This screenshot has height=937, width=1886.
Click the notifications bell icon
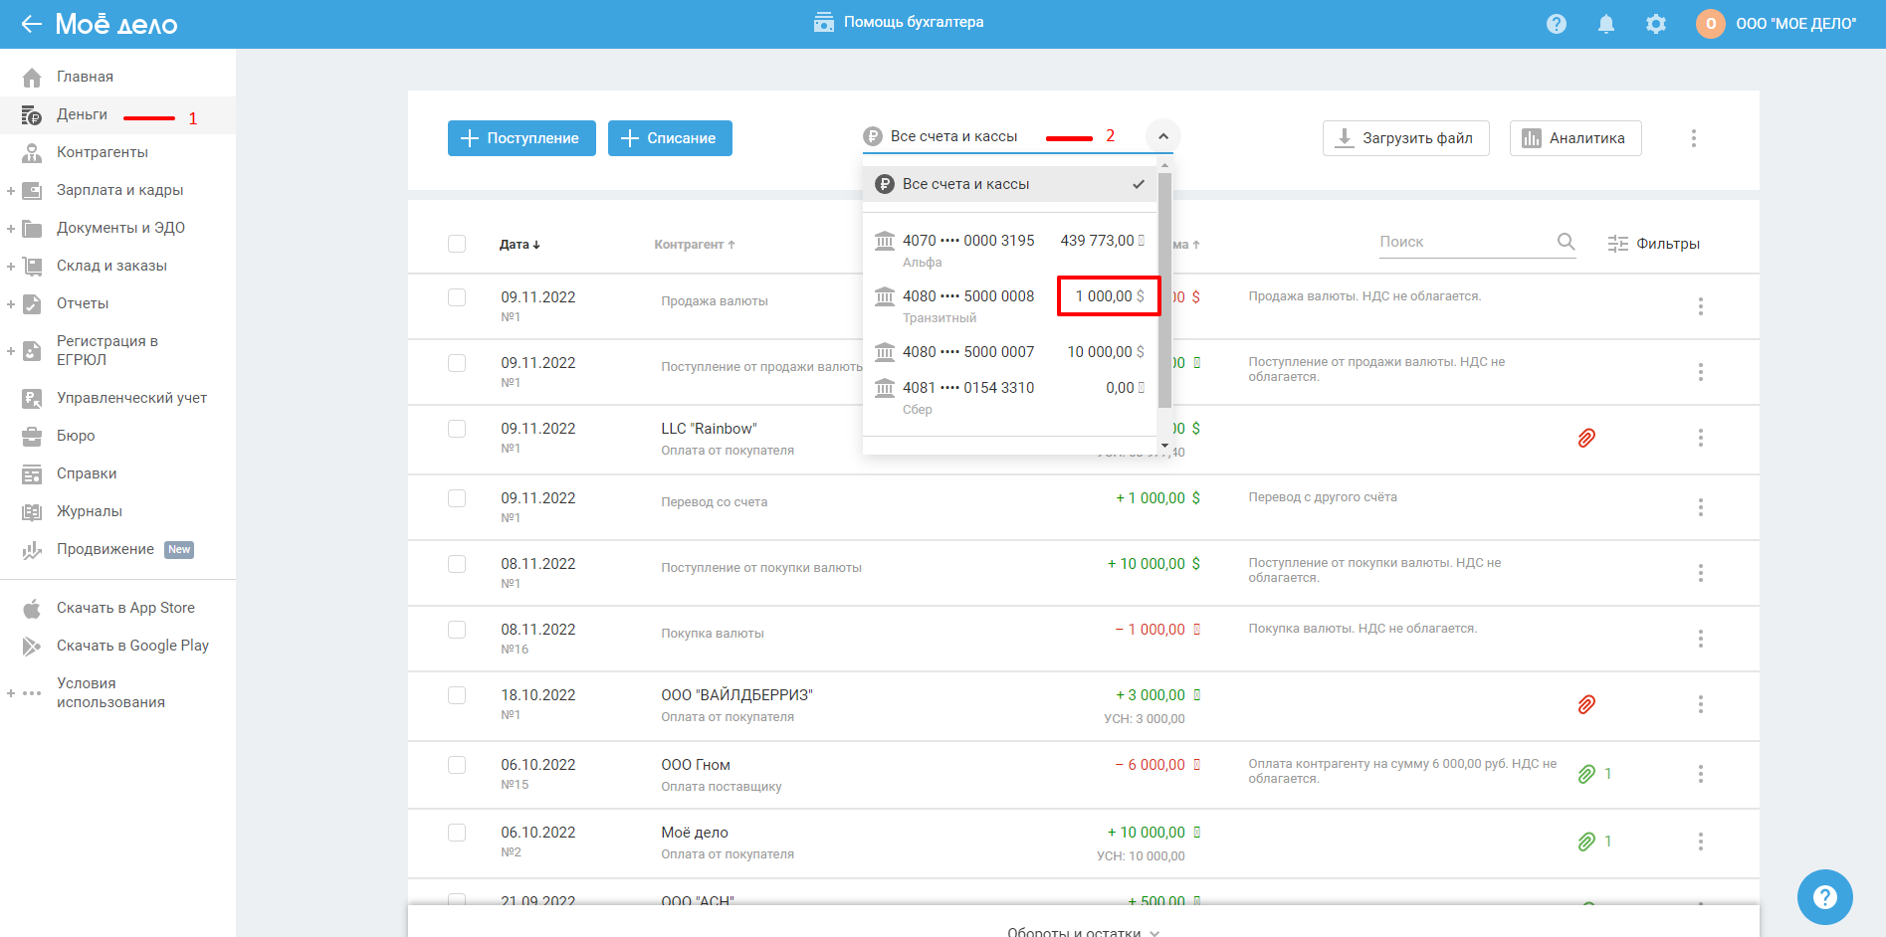(x=1605, y=24)
